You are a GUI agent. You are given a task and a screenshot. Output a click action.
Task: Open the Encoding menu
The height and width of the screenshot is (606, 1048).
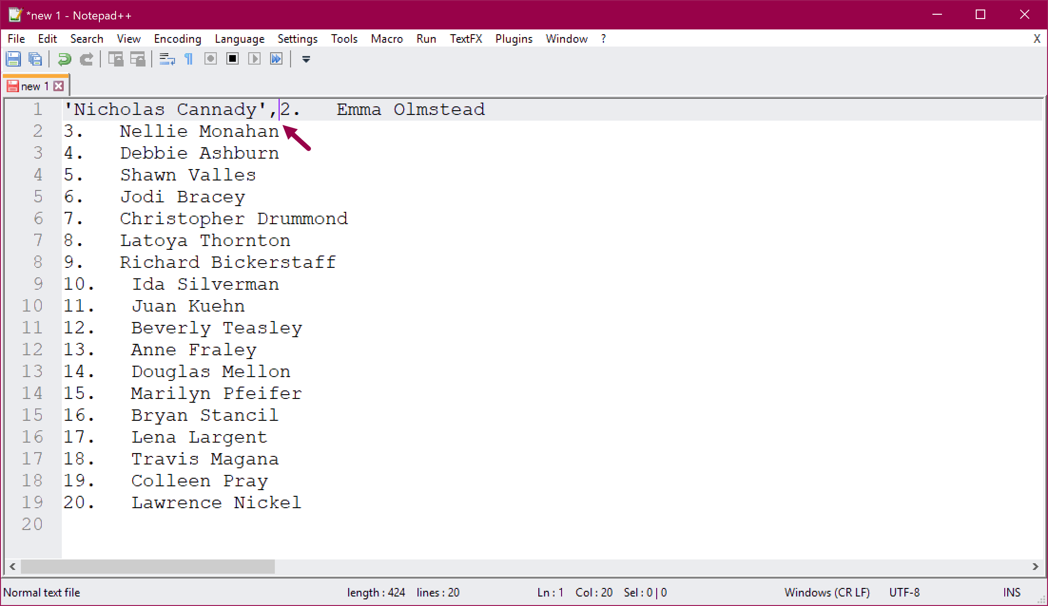(x=177, y=39)
